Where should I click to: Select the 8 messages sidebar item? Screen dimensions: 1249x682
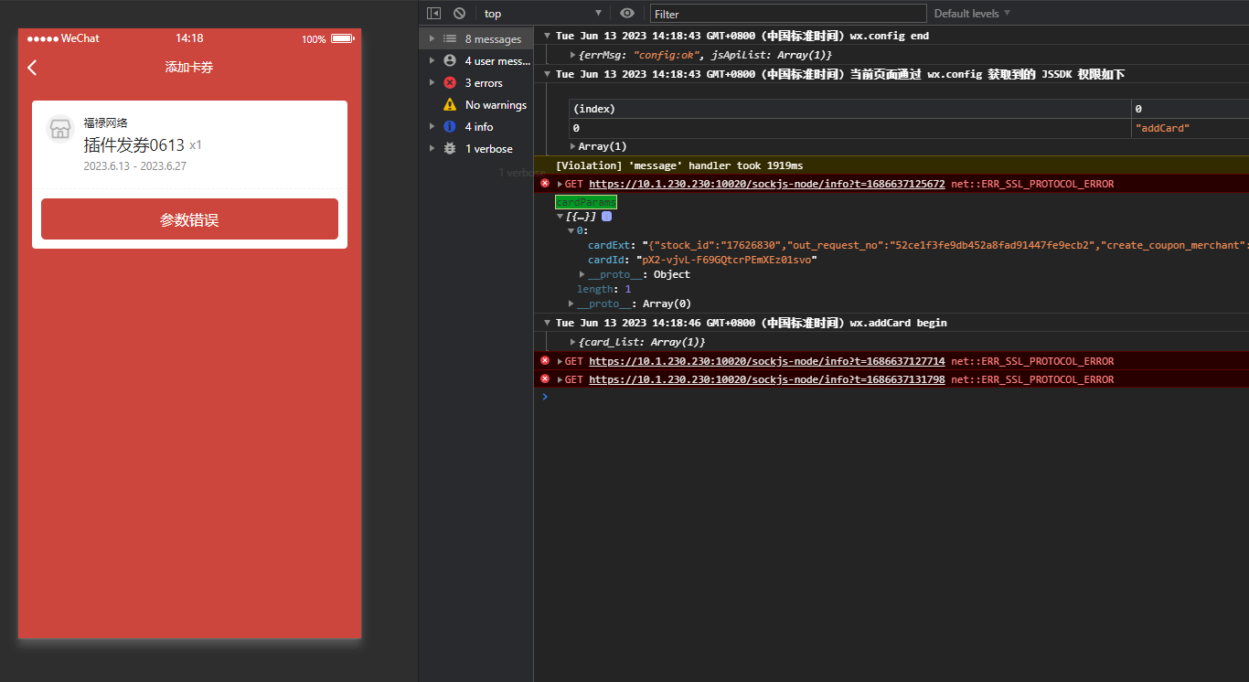476,39
